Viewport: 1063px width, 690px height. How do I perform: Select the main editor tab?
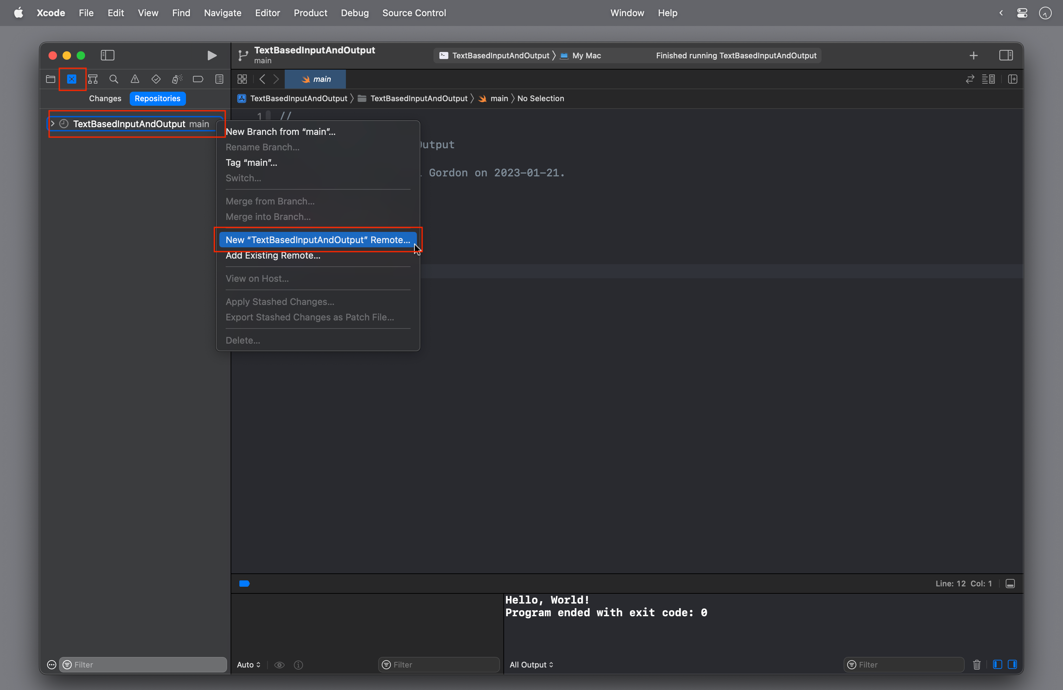pyautogui.click(x=315, y=79)
